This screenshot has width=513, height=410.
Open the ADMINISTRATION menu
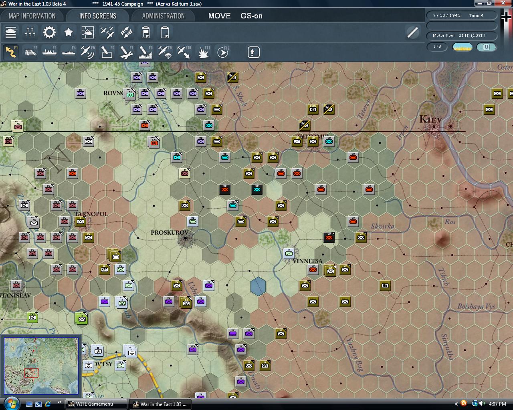(163, 16)
